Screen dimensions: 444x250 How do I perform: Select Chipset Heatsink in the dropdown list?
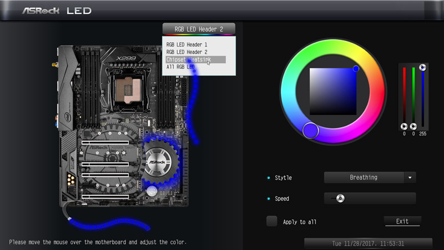point(196,59)
